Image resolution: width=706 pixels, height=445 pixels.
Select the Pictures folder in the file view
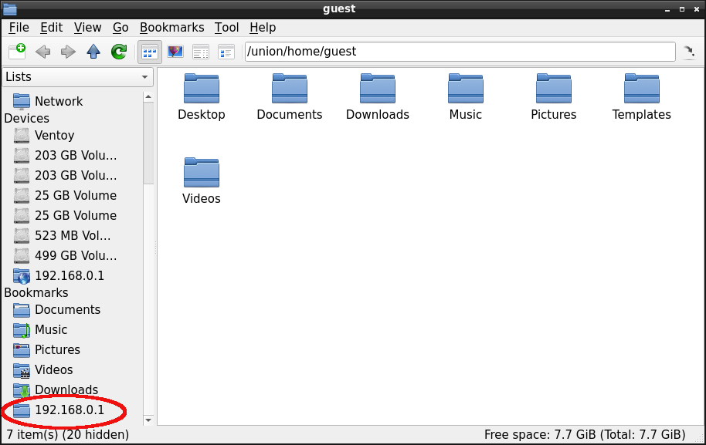pyautogui.click(x=553, y=97)
